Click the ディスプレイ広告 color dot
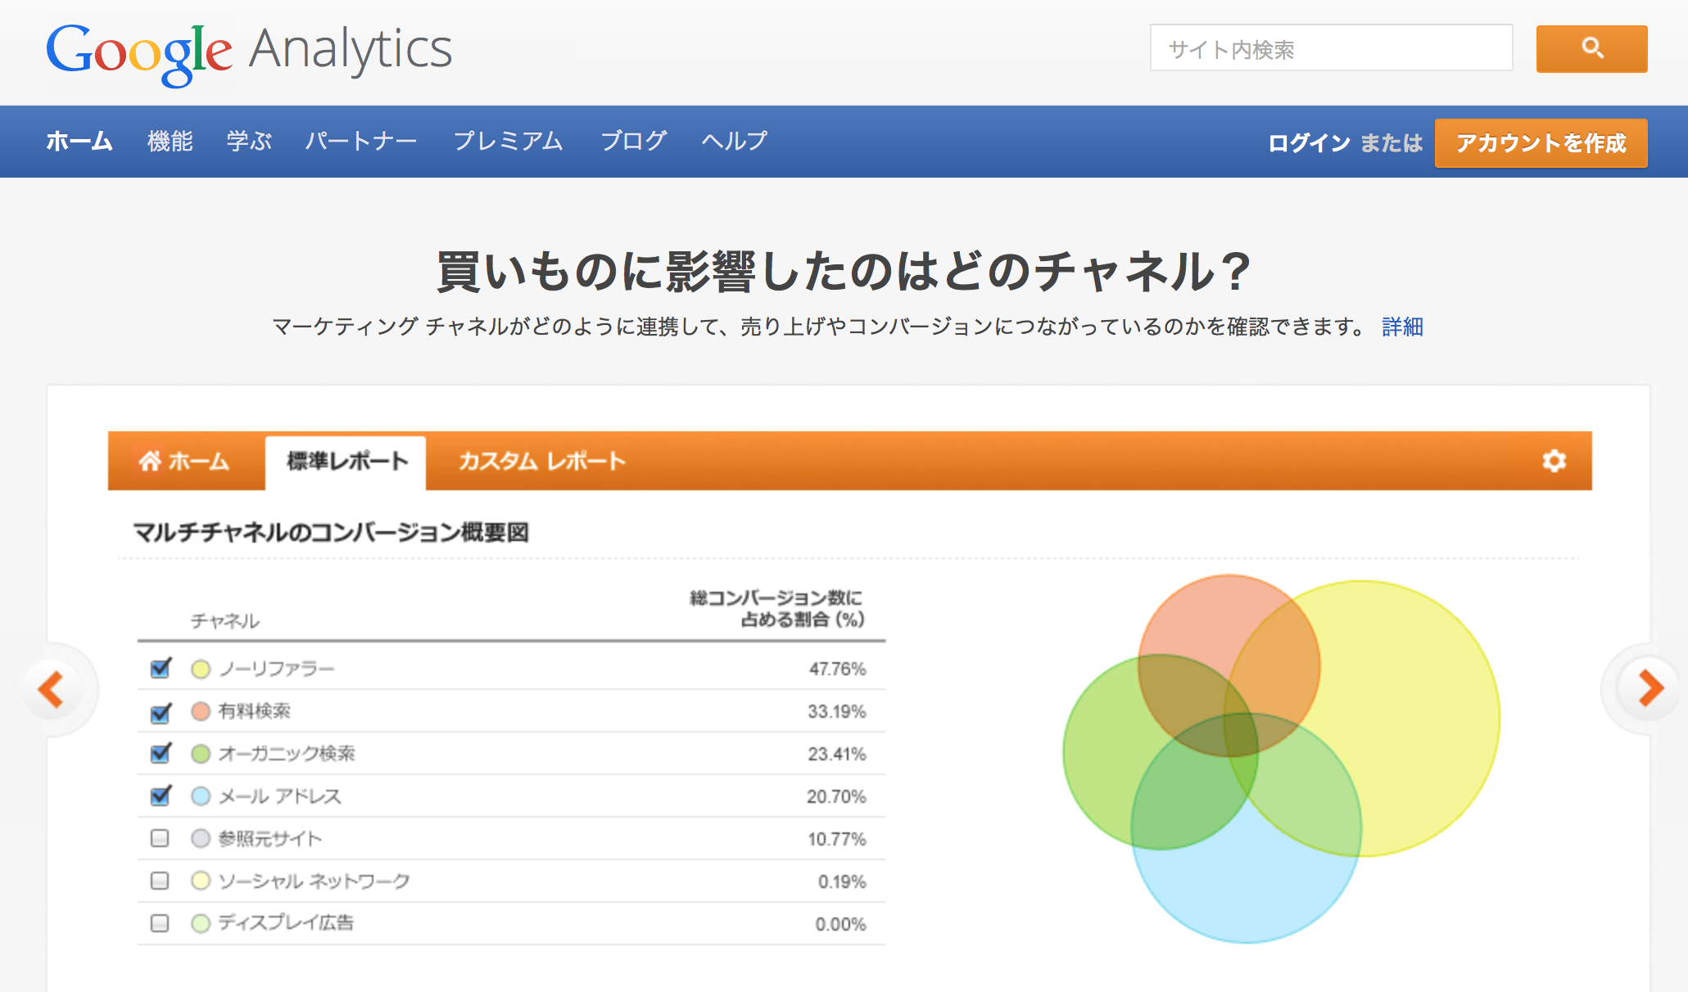This screenshot has height=992, width=1688. coord(201,923)
